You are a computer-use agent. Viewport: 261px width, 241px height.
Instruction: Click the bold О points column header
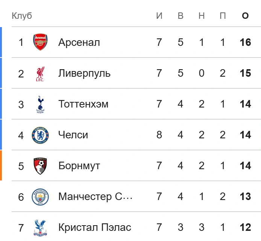click(x=245, y=16)
